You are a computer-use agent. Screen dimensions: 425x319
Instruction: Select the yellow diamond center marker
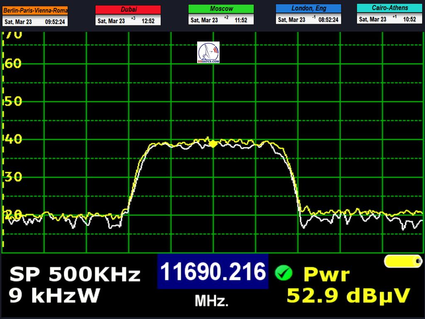tap(213, 144)
